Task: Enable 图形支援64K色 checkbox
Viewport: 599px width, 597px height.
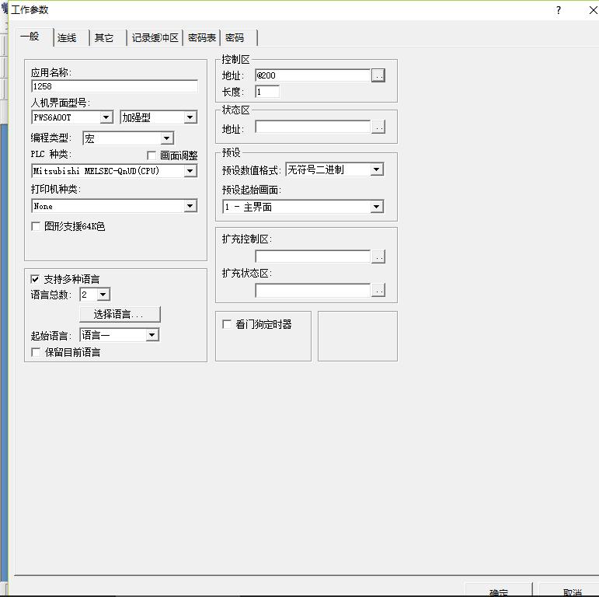Action: (36, 226)
